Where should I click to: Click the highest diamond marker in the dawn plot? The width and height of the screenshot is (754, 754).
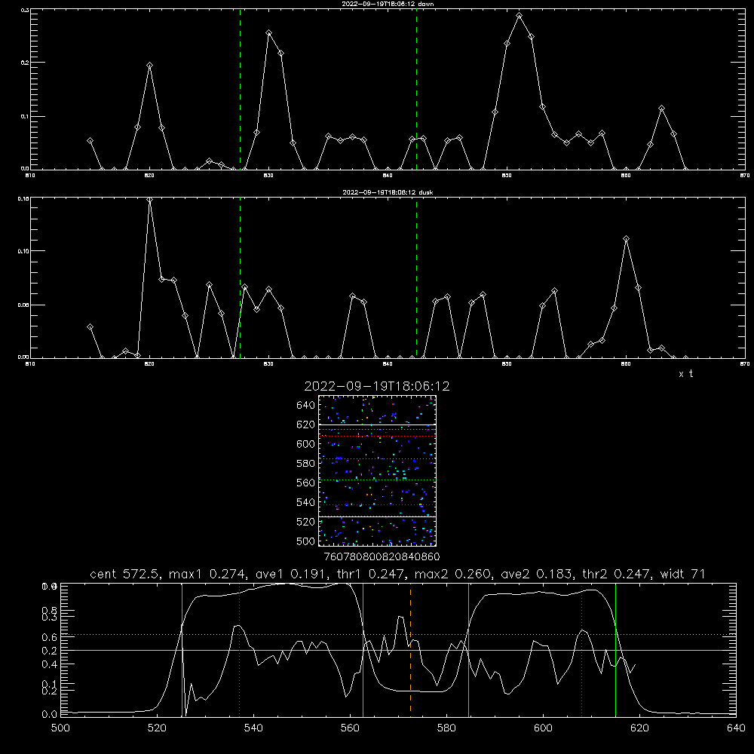[519, 16]
